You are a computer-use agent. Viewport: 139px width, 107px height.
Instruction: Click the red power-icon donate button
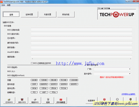coord(104,101)
